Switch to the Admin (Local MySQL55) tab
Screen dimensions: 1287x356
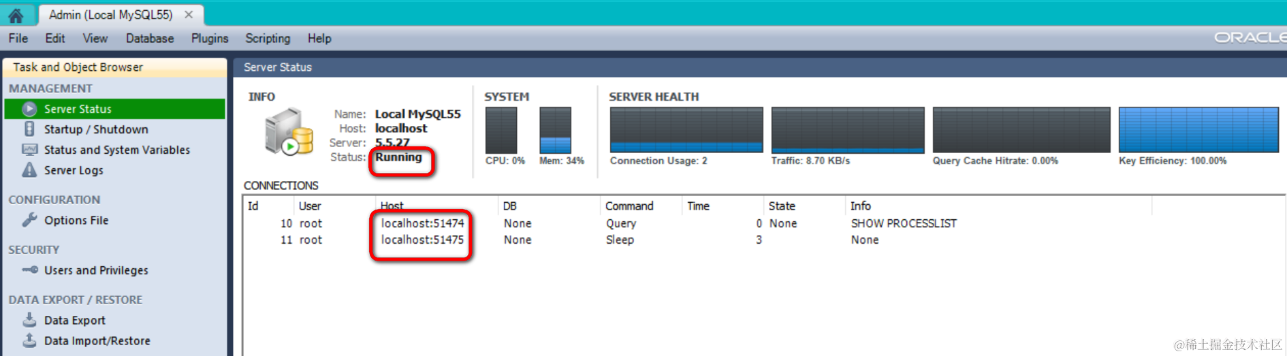110,14
